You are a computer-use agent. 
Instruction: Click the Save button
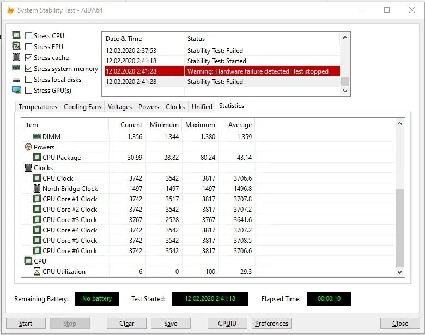[x=171, y=324]
